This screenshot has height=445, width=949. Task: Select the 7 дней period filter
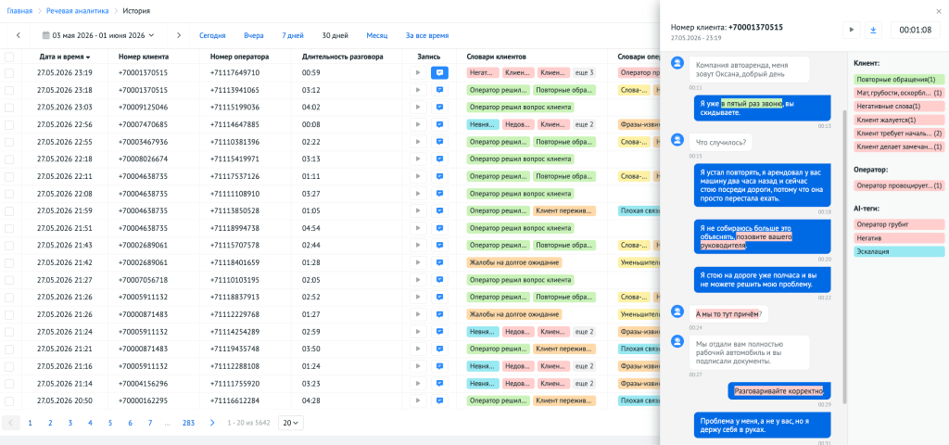point(293,36)
